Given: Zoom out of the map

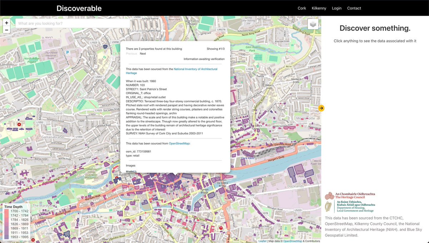Looking at the screenshot, I should point(6,30).
